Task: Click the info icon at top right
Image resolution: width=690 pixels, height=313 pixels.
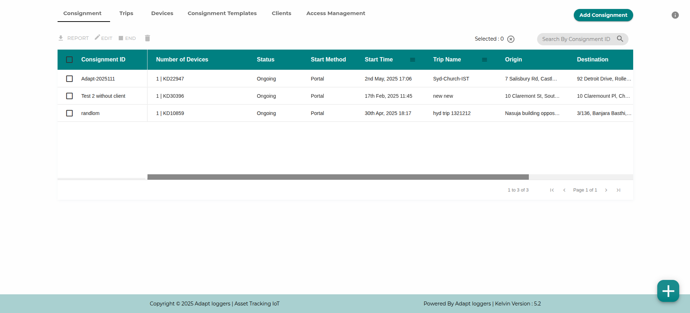Action: click(x=675, y=15)
